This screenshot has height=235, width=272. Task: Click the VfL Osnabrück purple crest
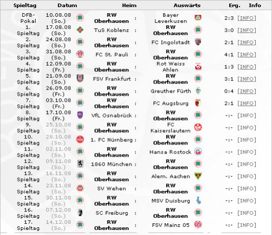coord(80,115)
